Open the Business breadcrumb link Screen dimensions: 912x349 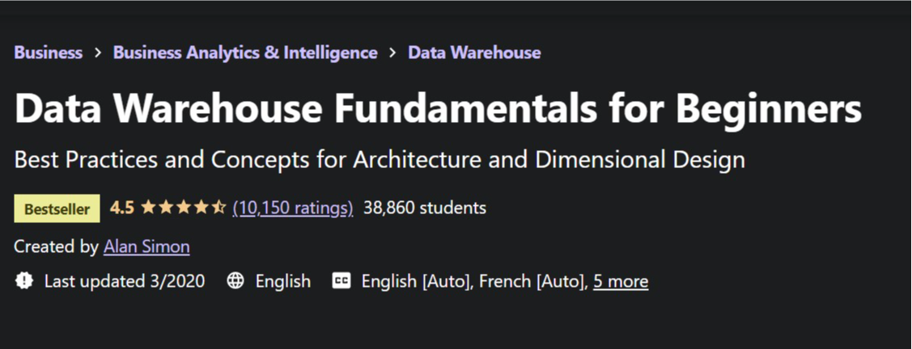click(49, 53)
